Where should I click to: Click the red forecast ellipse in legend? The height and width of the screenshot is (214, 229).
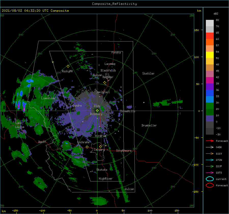tap(210, 185)
